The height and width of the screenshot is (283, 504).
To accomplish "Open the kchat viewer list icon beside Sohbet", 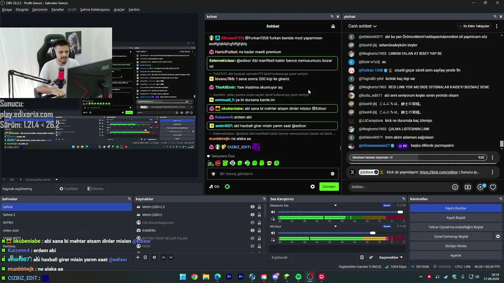I will [x=333, y=26].
